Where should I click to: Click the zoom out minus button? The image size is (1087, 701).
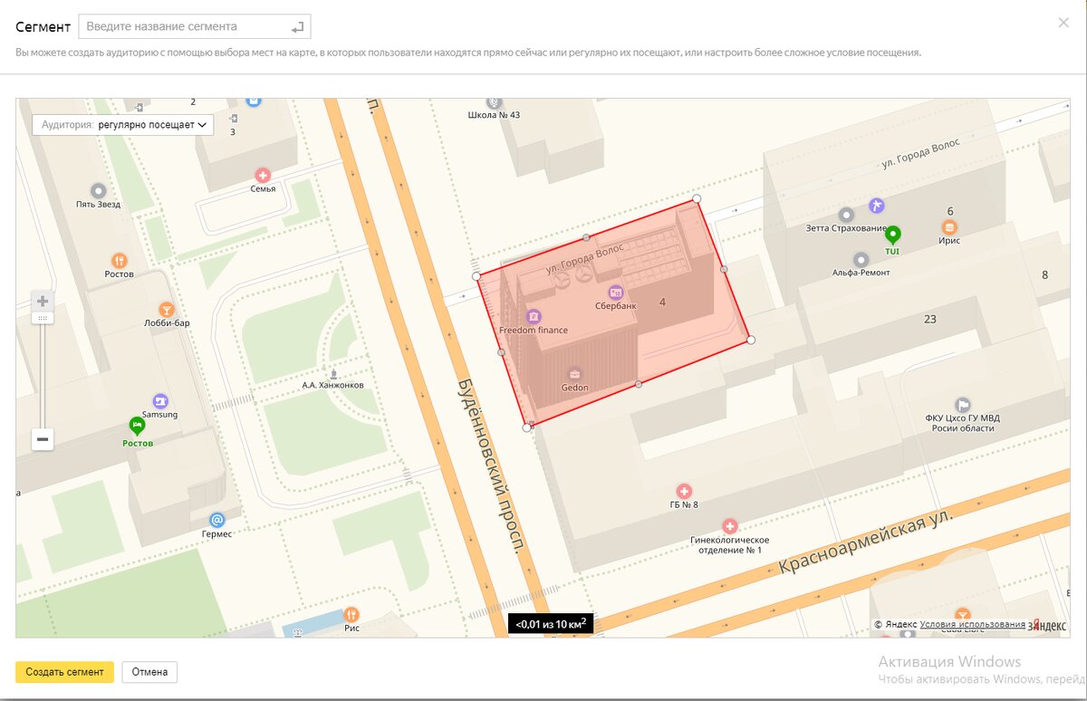pyautogui.click(x=43, y=440)
